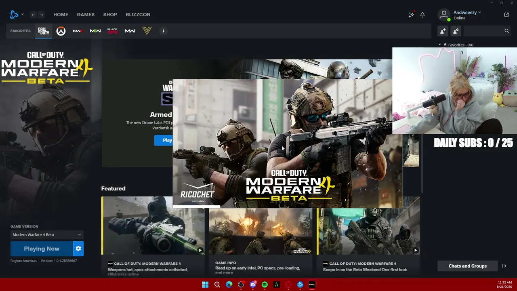The width and height of the screenshot is (517, 291).
Task: Pop out the social panel window
Action: (x=506, y=15)
